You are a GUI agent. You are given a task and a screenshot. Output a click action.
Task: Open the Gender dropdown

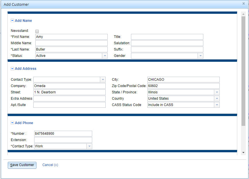200,56
